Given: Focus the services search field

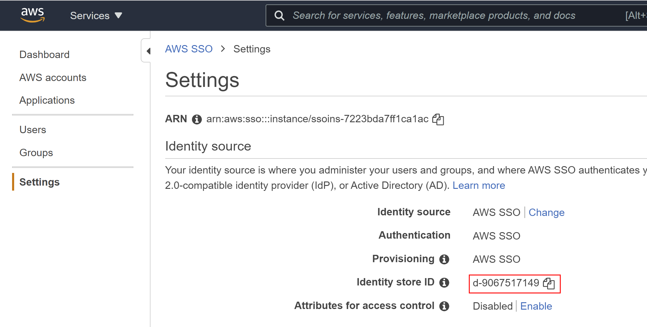Looking at the screenshot, I should click(x=456, y=16).
